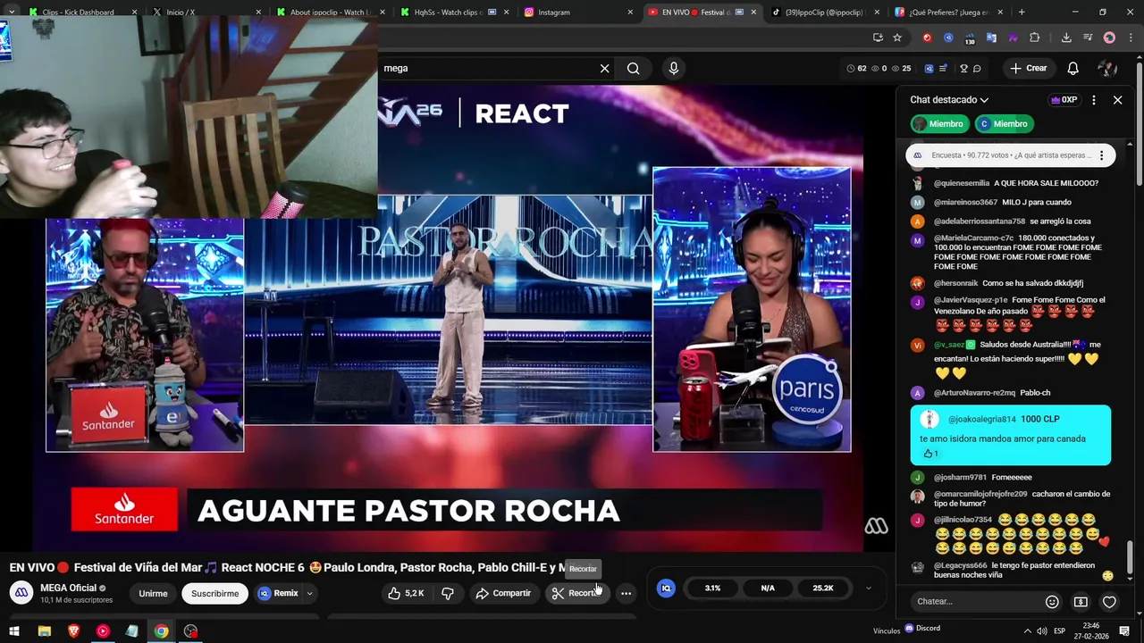The width and height of the screenshot is (1144, 643).
Task: Click the Suscribirme button
Action: click(x=214, y=593)
